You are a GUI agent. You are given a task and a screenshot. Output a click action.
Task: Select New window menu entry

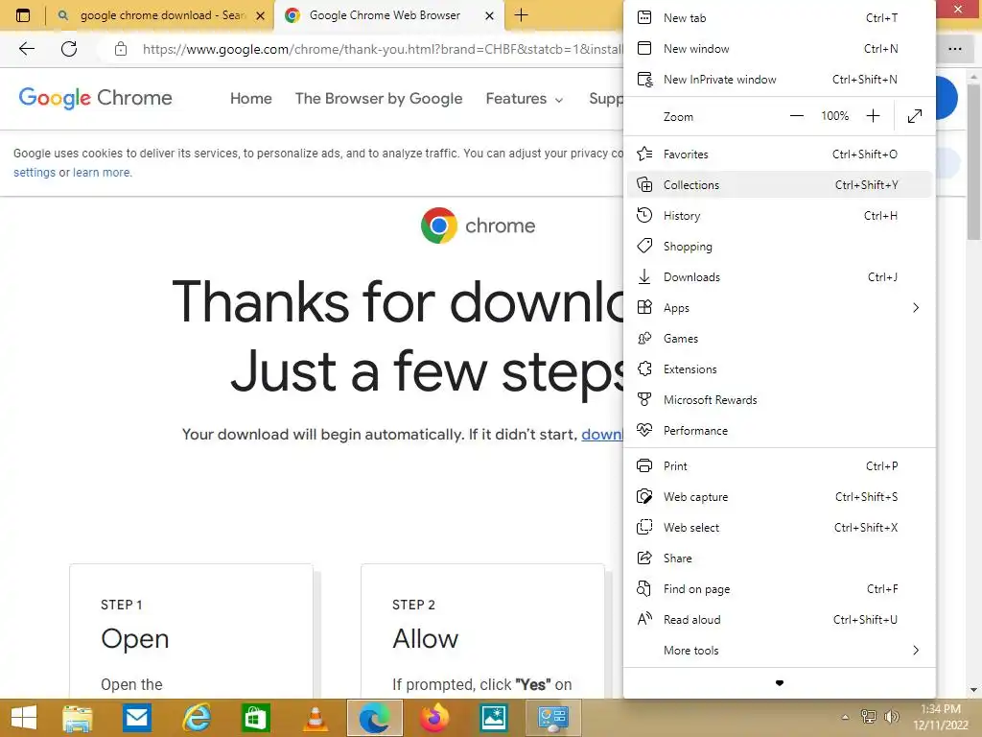(779, 49)
